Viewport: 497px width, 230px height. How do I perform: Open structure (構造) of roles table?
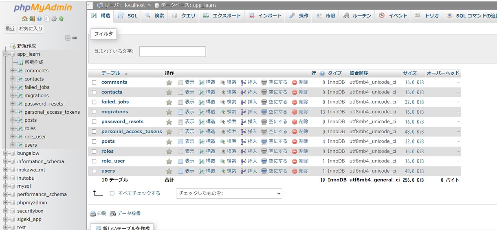[x=207, y=151]
